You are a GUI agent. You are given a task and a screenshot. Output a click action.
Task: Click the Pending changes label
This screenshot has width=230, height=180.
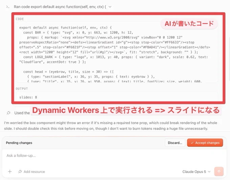point(19,143)
